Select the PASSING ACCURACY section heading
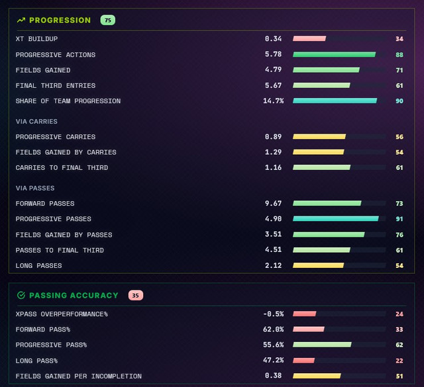This screenshot has height=387, width=424. click(74, 296)
